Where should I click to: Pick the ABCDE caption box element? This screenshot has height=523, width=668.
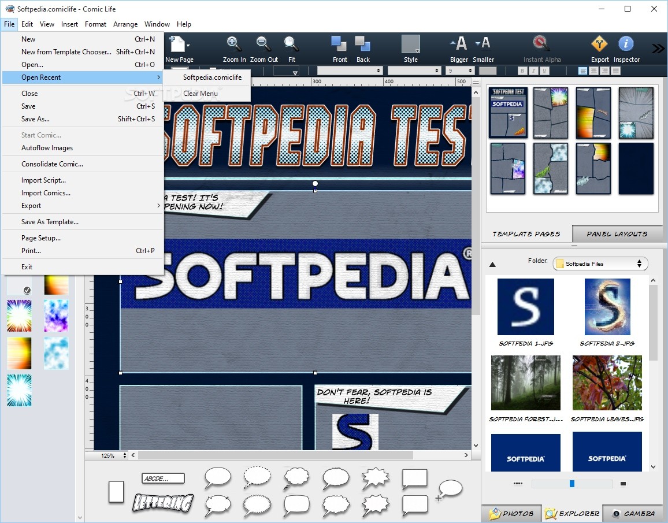163,479
